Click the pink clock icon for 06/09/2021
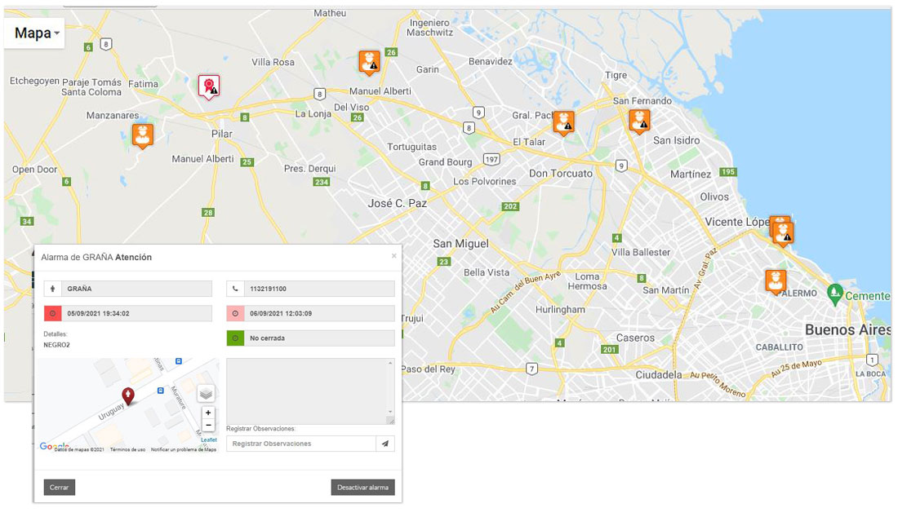 coord(235,313)
